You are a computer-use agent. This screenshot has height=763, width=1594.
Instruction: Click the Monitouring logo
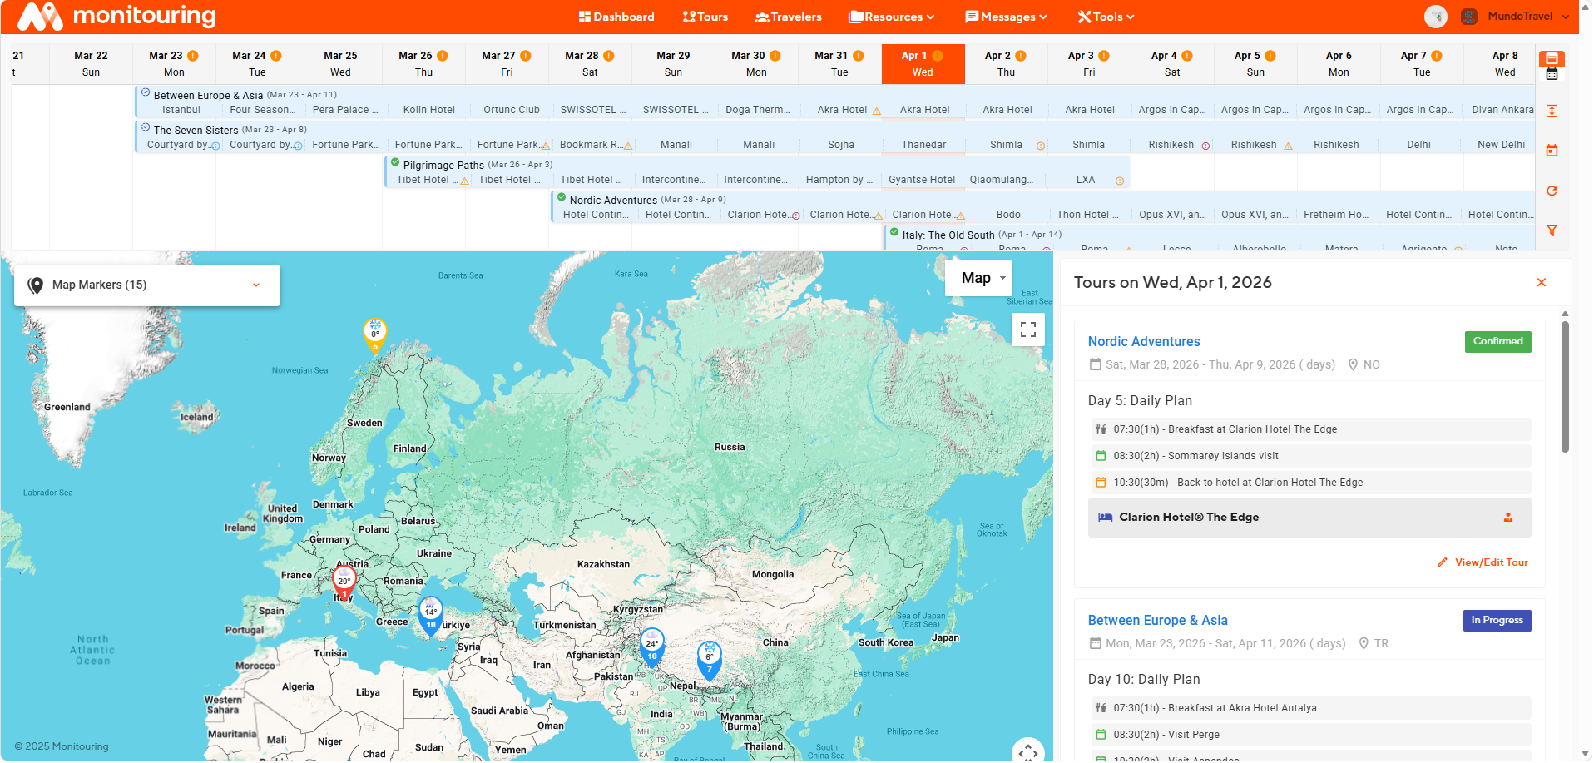115,16
